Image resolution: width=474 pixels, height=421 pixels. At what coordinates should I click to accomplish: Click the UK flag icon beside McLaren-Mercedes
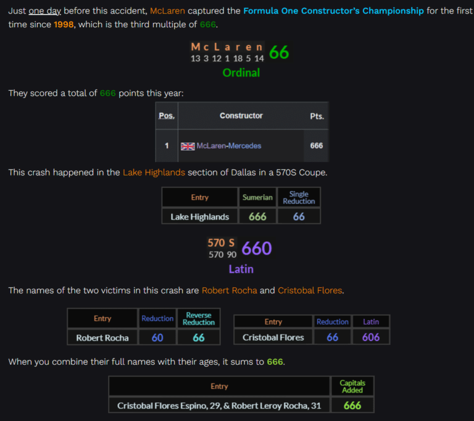tap(188, 146)
